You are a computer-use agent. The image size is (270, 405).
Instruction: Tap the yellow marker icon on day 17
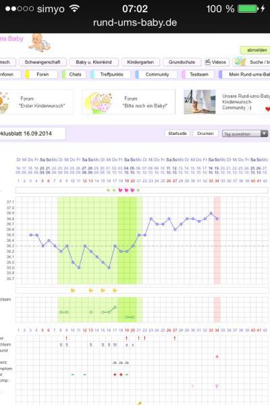[115, 290]
